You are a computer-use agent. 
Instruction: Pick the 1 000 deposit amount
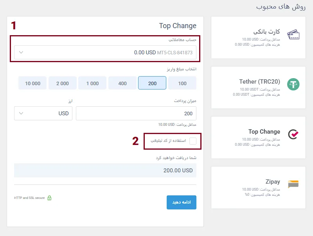(92, 83)
